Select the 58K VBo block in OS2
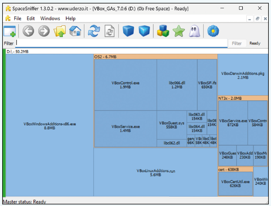The image size is (271, 206). tap(199, 141)
